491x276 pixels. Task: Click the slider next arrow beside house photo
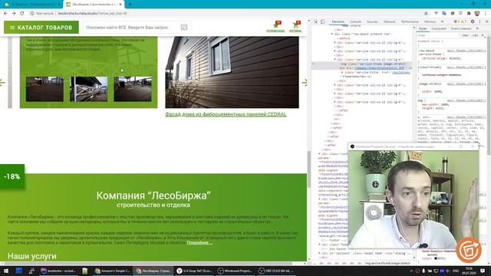tap(304, 82)
